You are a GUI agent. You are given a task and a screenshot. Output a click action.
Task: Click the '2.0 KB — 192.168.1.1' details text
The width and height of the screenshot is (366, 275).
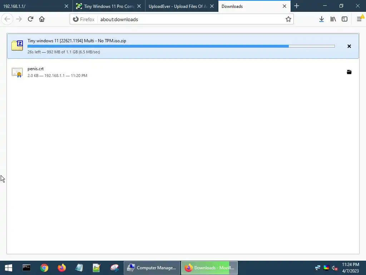(57, 76)
